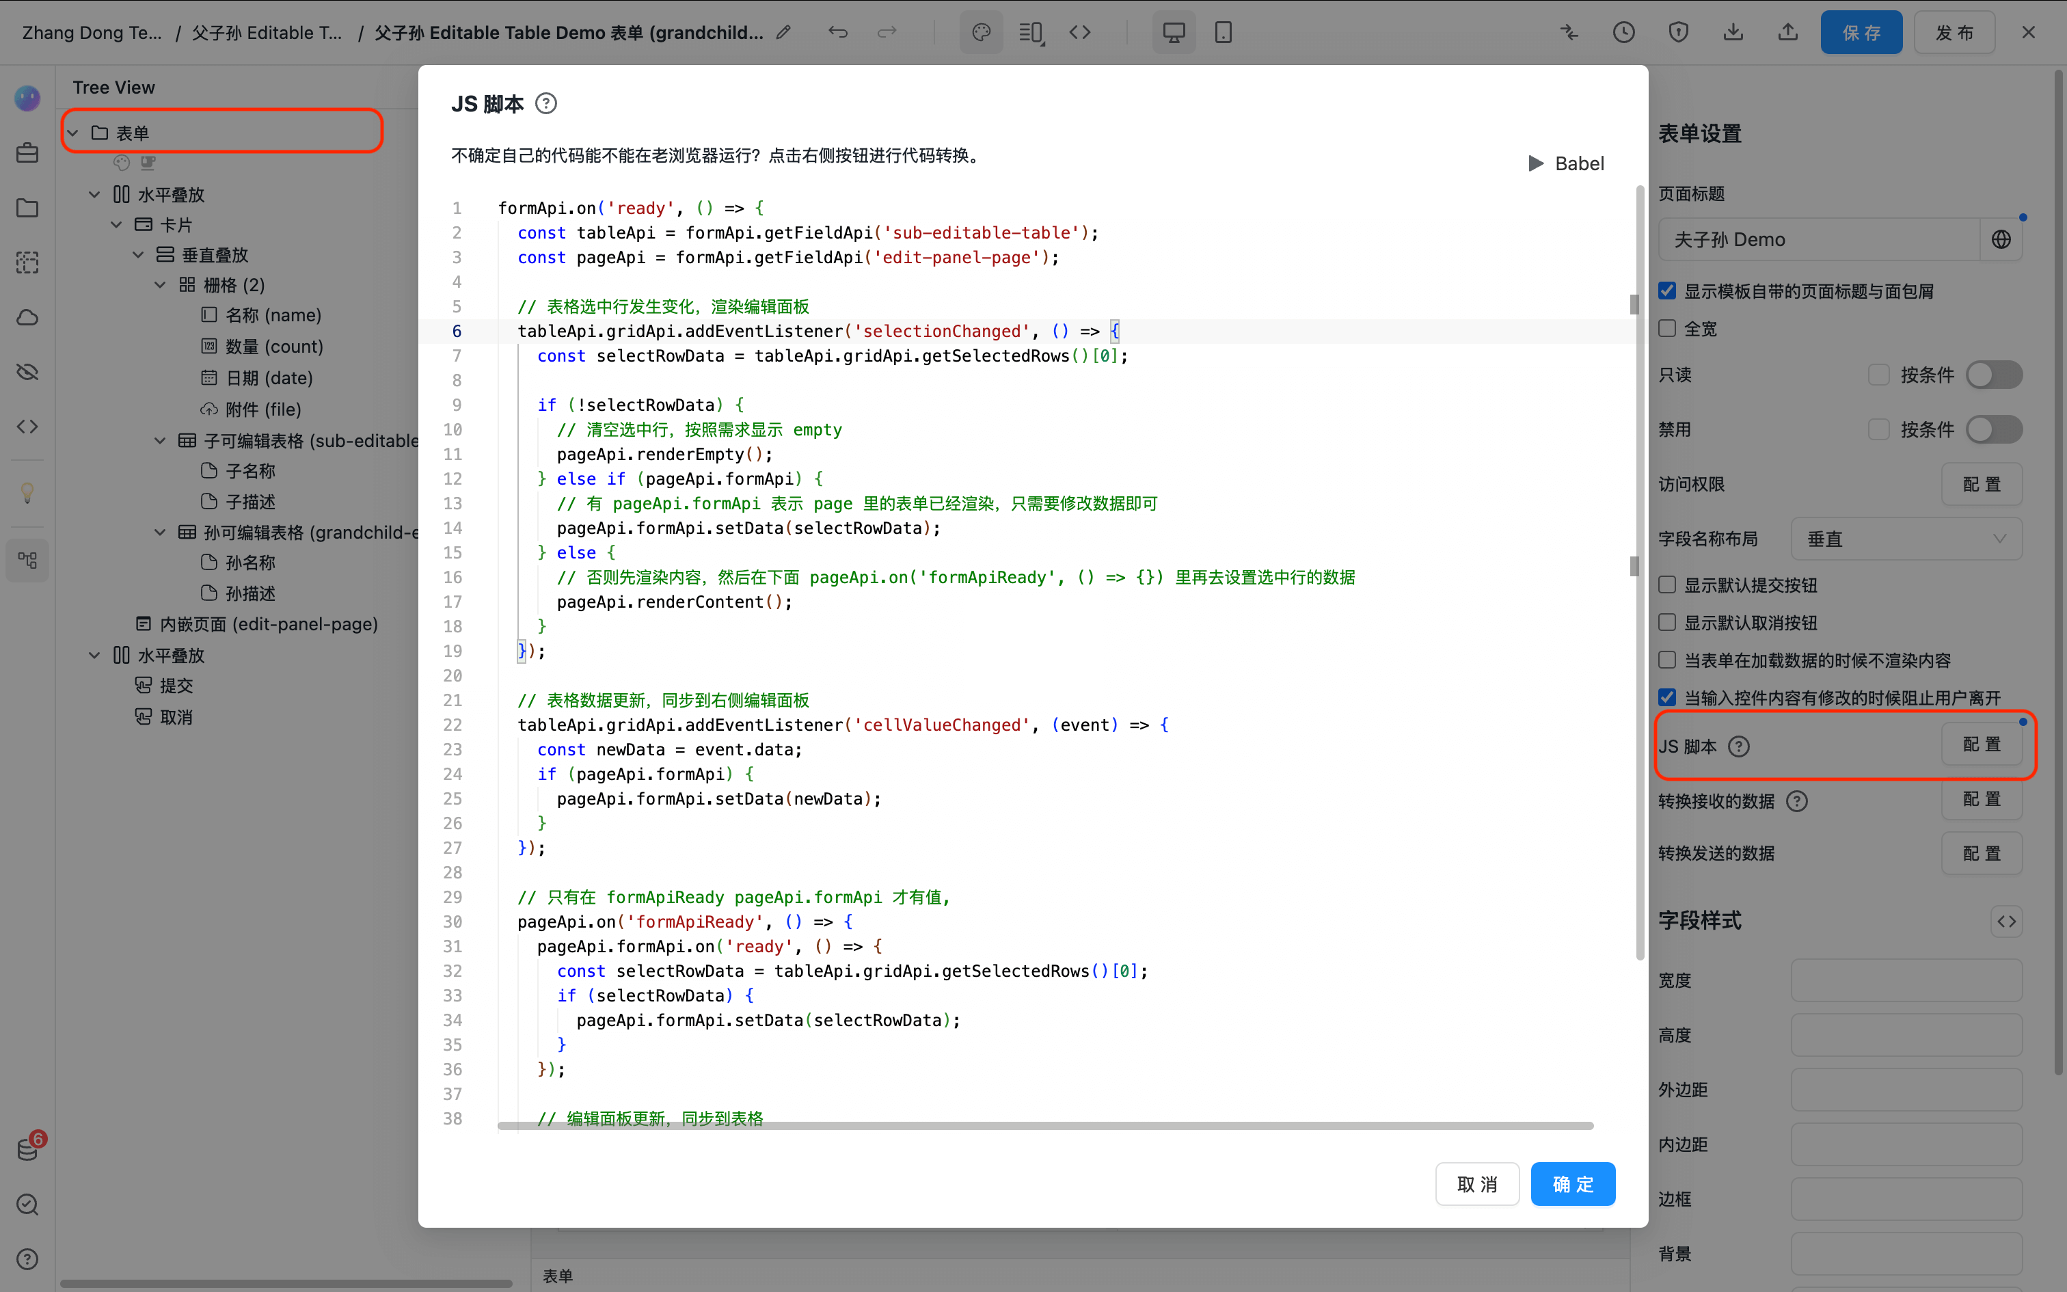Click the blue 确定 button
Screen dimensions: 2067x1292
pyautogui.click(x=1572, y=1184)
